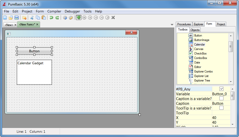Click the Variable field Button_0

pos(221,94)
